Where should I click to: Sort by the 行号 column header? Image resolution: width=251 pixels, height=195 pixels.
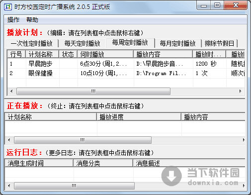pyautogui.click(x=16, y=54)
